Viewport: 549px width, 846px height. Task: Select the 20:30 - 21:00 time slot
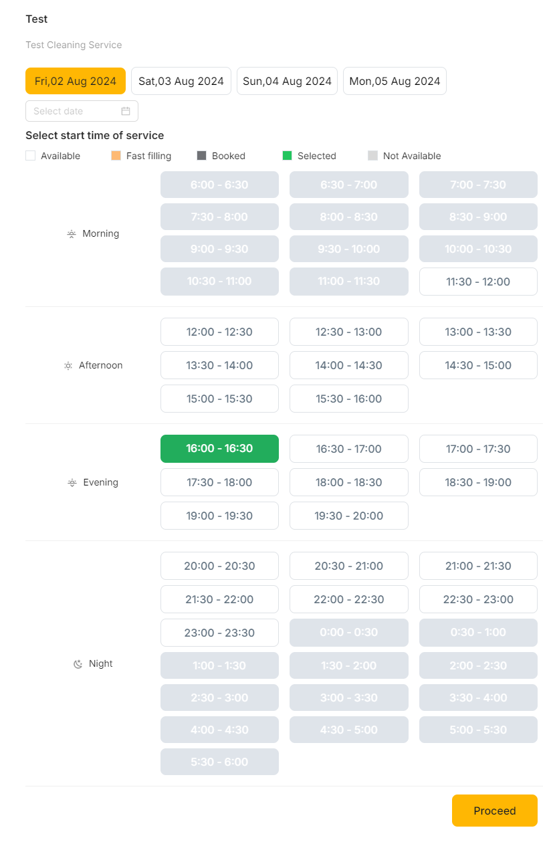pyautogui.click(x=348, y=566)
